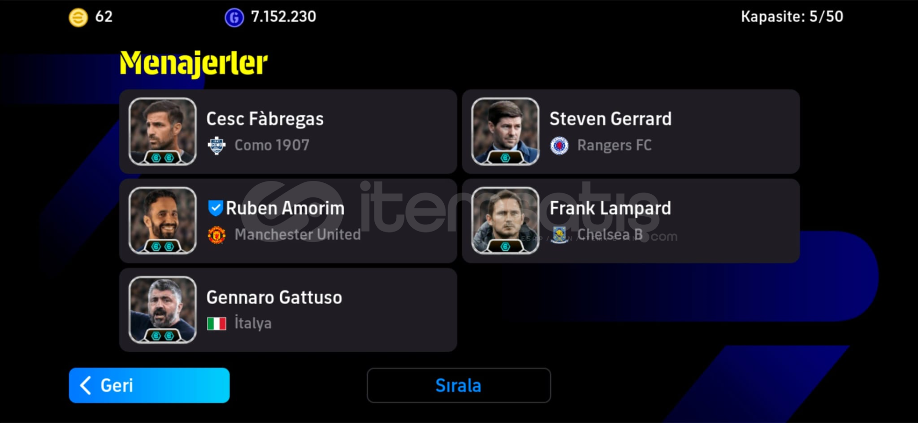This screenshot has height=423, width=918.
Task: Tap the 7.152.230 GP balance
Action: [x=284, y=17]
